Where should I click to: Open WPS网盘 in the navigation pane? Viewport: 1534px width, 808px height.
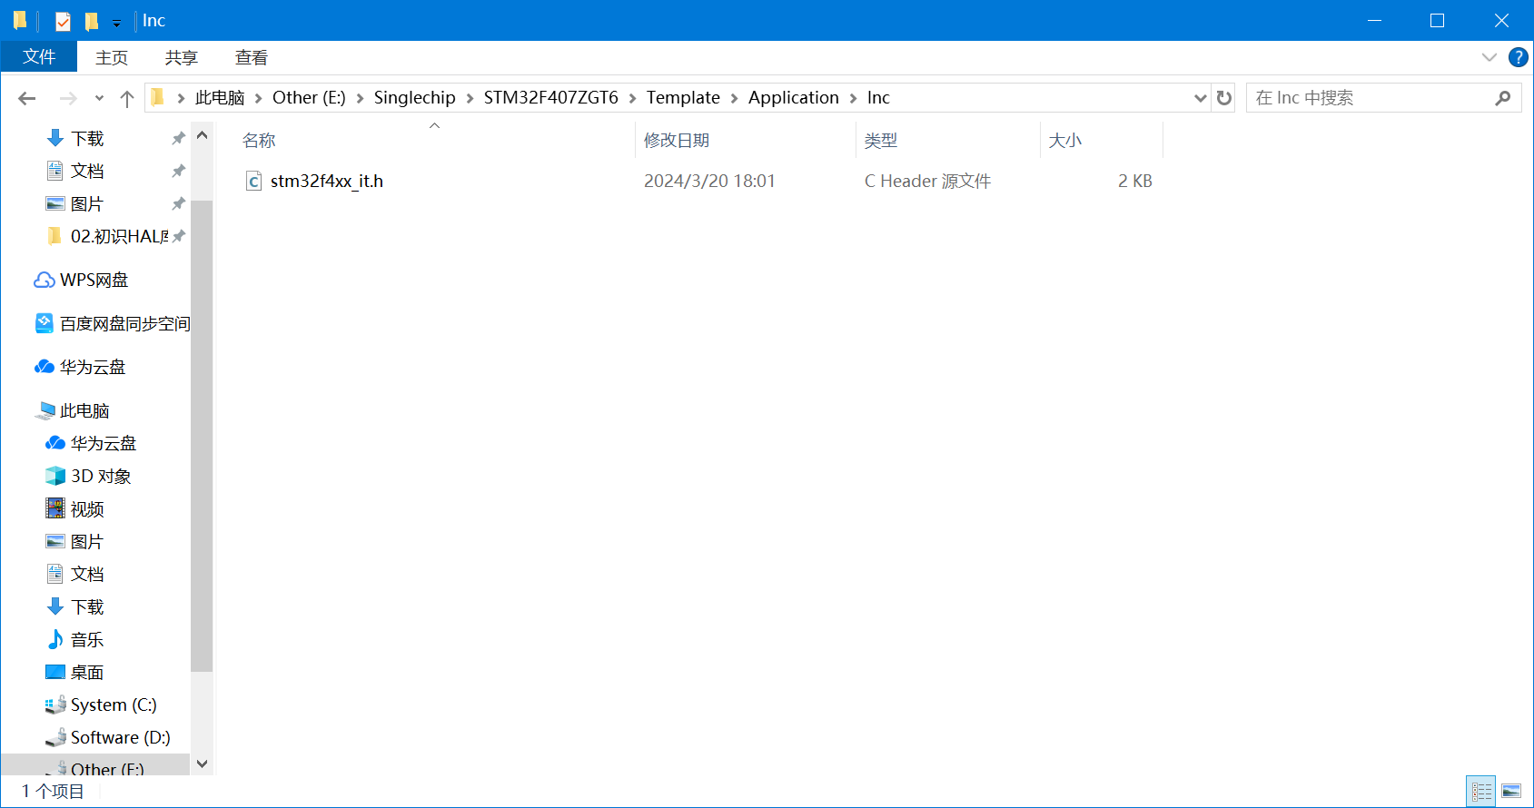pos(94,280)
